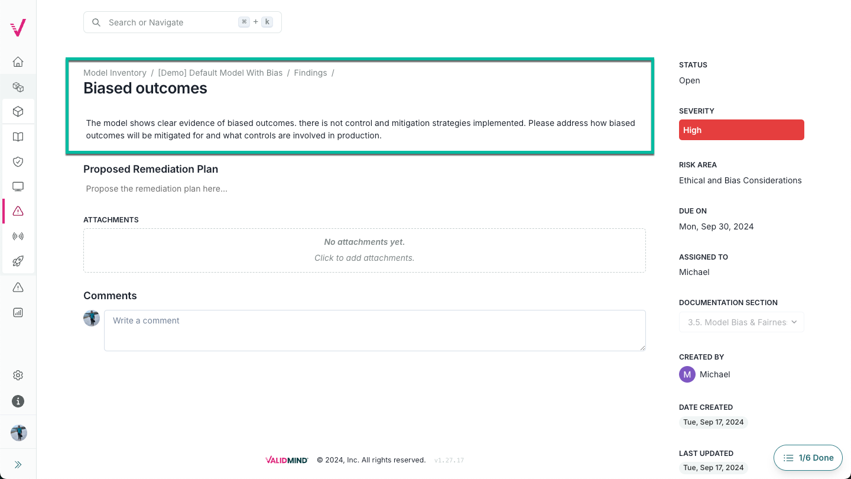
Task: Open the Documentation book icon in sidebar
Action: pos(18,137)
